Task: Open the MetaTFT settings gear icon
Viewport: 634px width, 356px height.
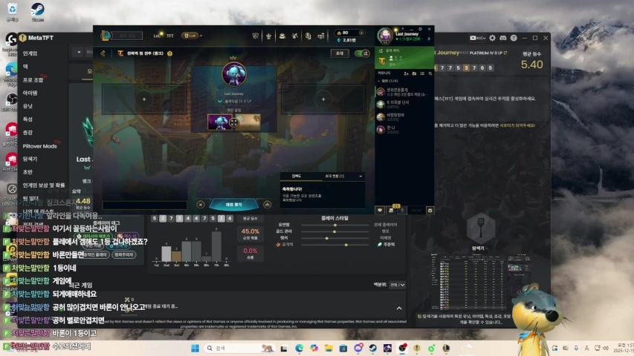Action: click(492, 38)
